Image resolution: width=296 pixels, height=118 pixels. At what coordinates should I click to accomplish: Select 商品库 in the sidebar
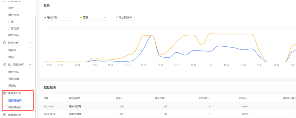12,50
